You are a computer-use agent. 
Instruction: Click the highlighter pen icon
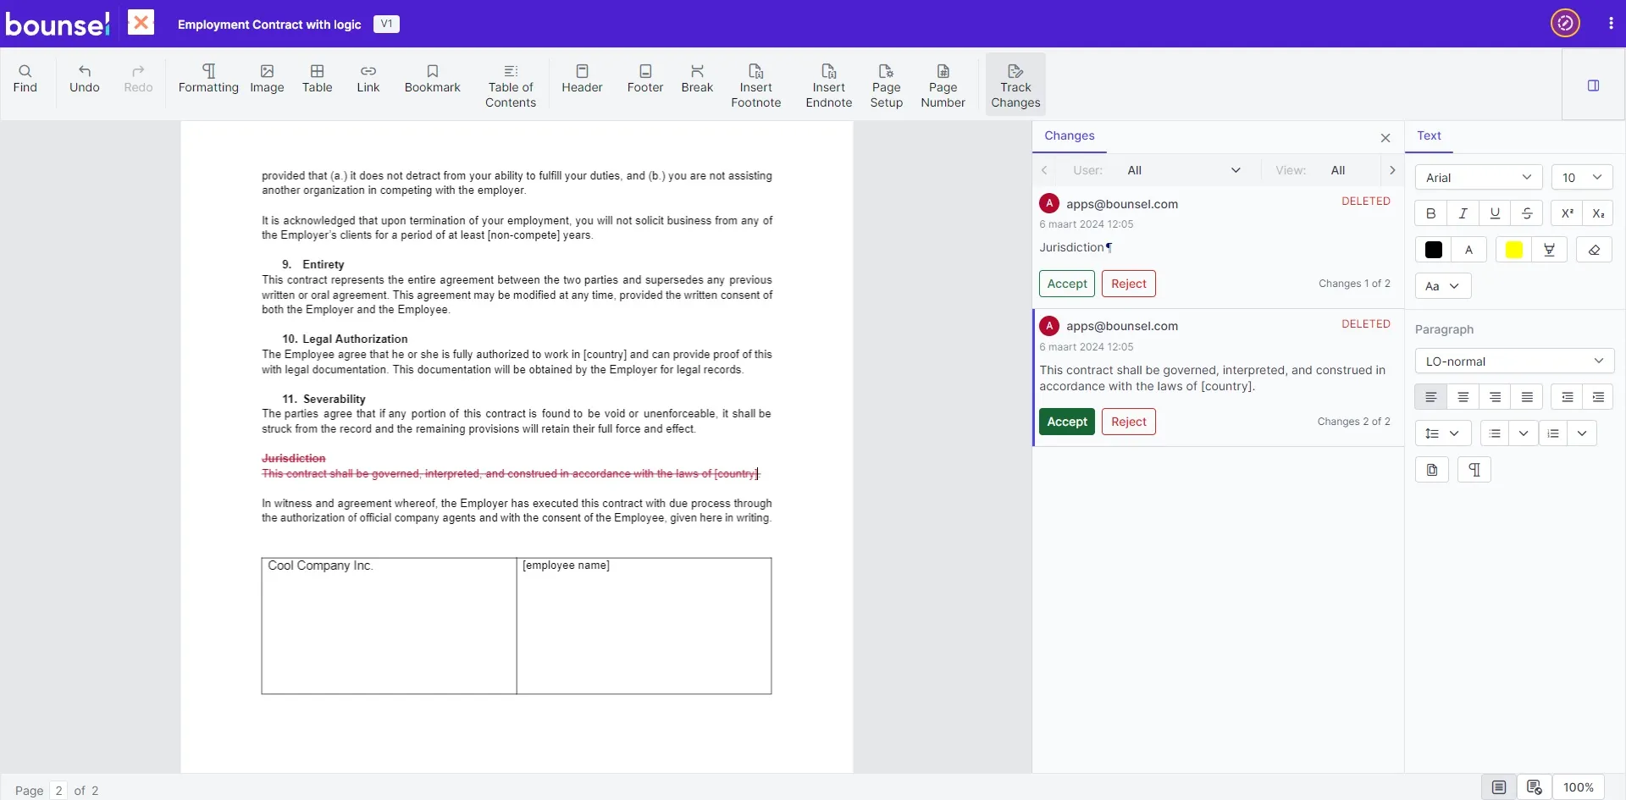click(1549, 250)
